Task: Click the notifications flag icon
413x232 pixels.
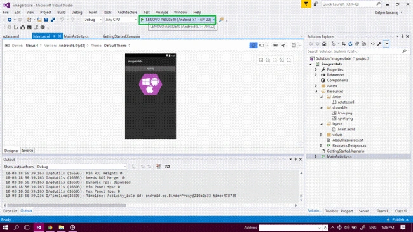Action: (x=306, y=4)
